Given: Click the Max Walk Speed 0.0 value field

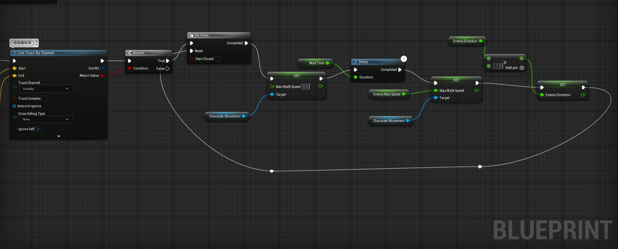Looking at the screenshot, I should 305,87.
